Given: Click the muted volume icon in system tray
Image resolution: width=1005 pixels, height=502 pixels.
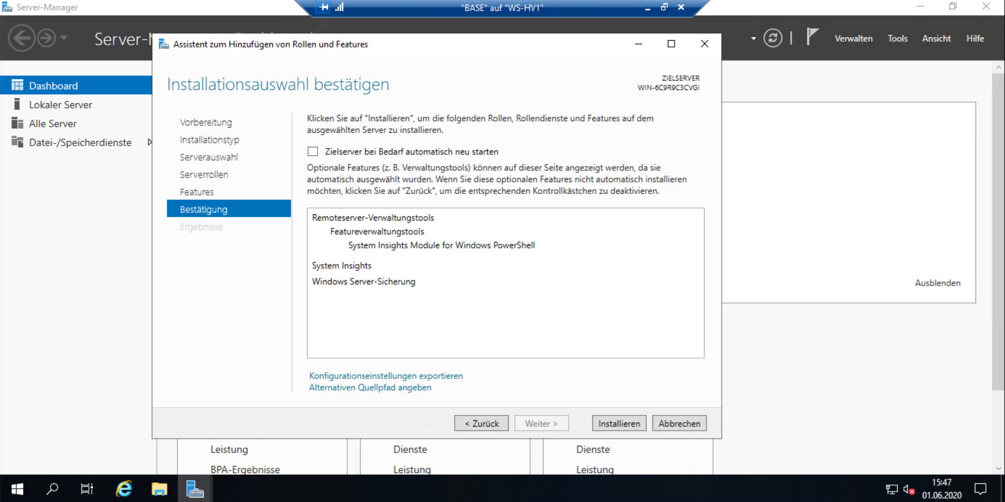Looking at the screenshot, I should 909,489.
